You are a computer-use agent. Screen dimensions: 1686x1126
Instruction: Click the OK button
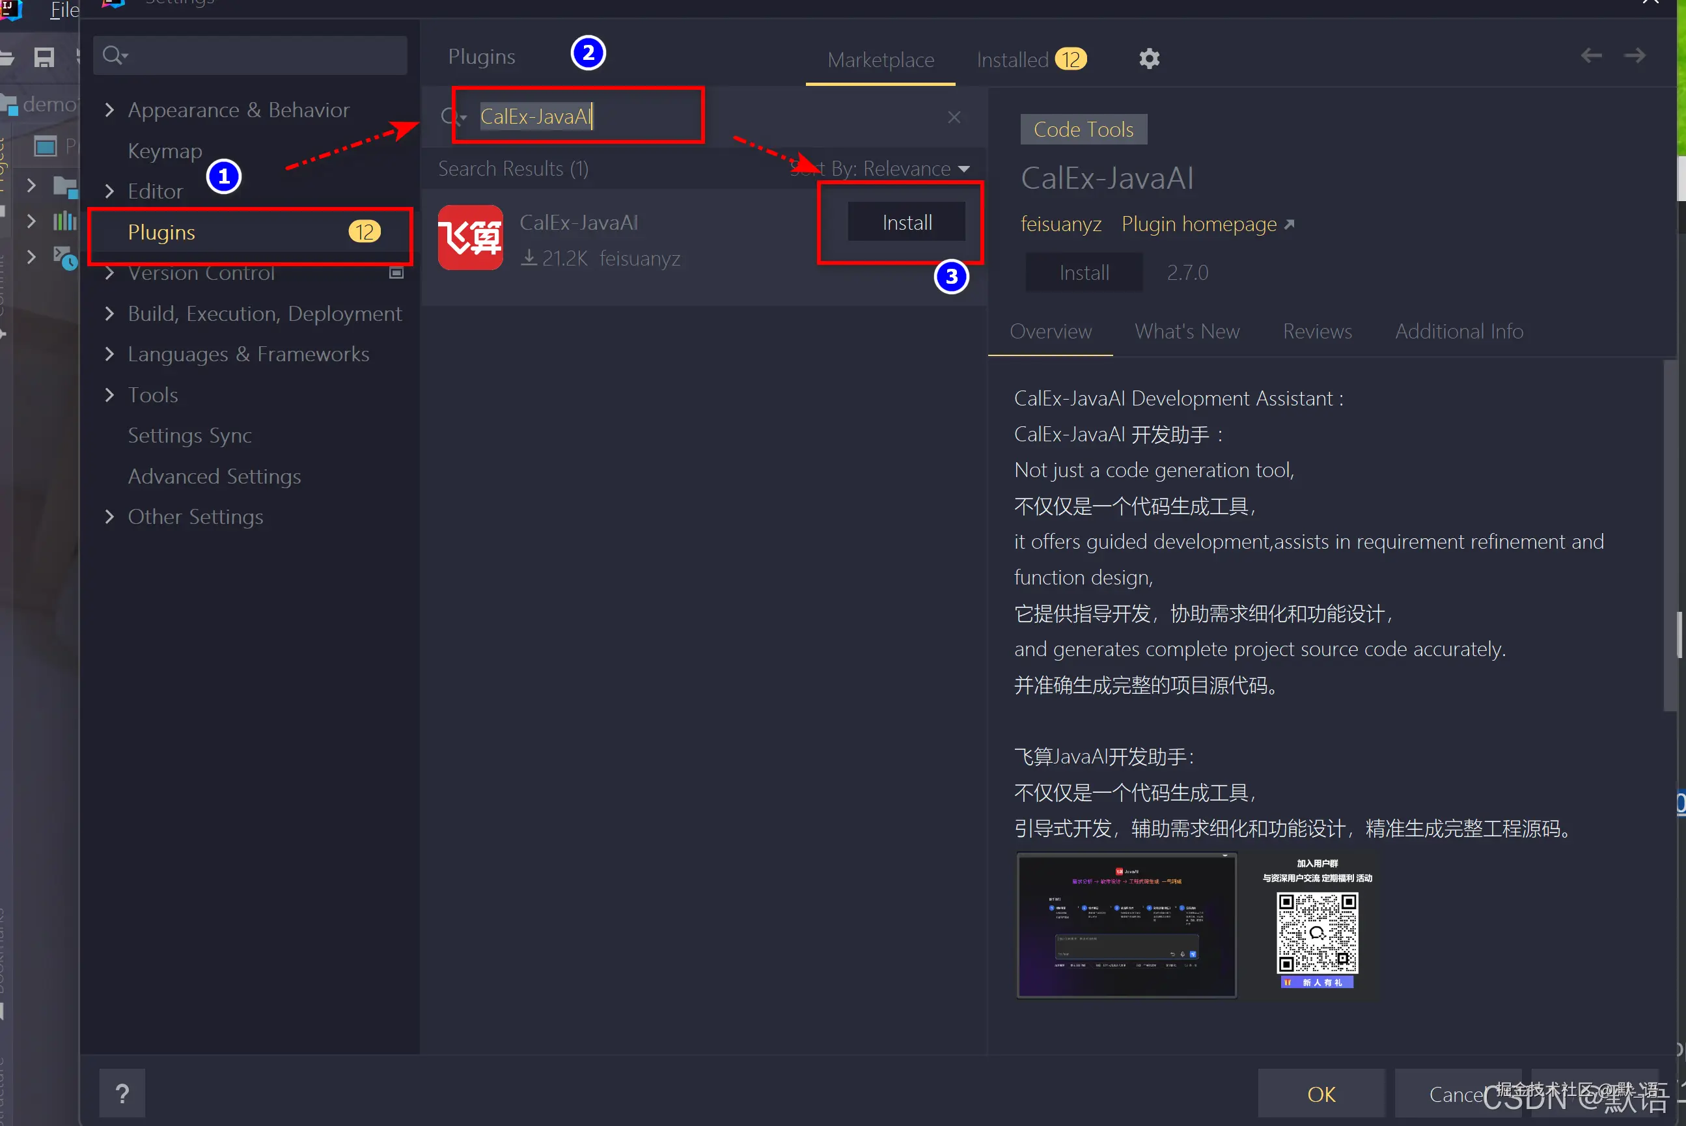(x=1321, y=1093)
